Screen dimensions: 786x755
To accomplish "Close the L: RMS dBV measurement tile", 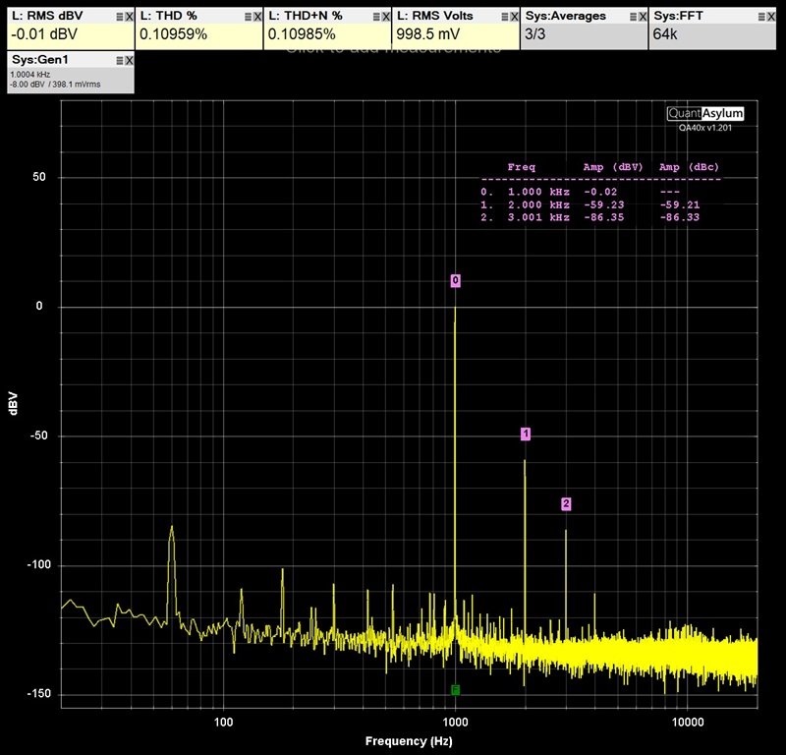I will 130,17.
